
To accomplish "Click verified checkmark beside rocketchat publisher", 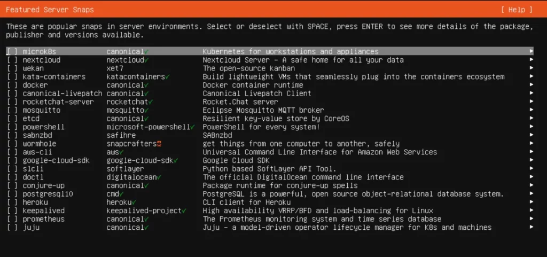I will [x=151, y=102].
